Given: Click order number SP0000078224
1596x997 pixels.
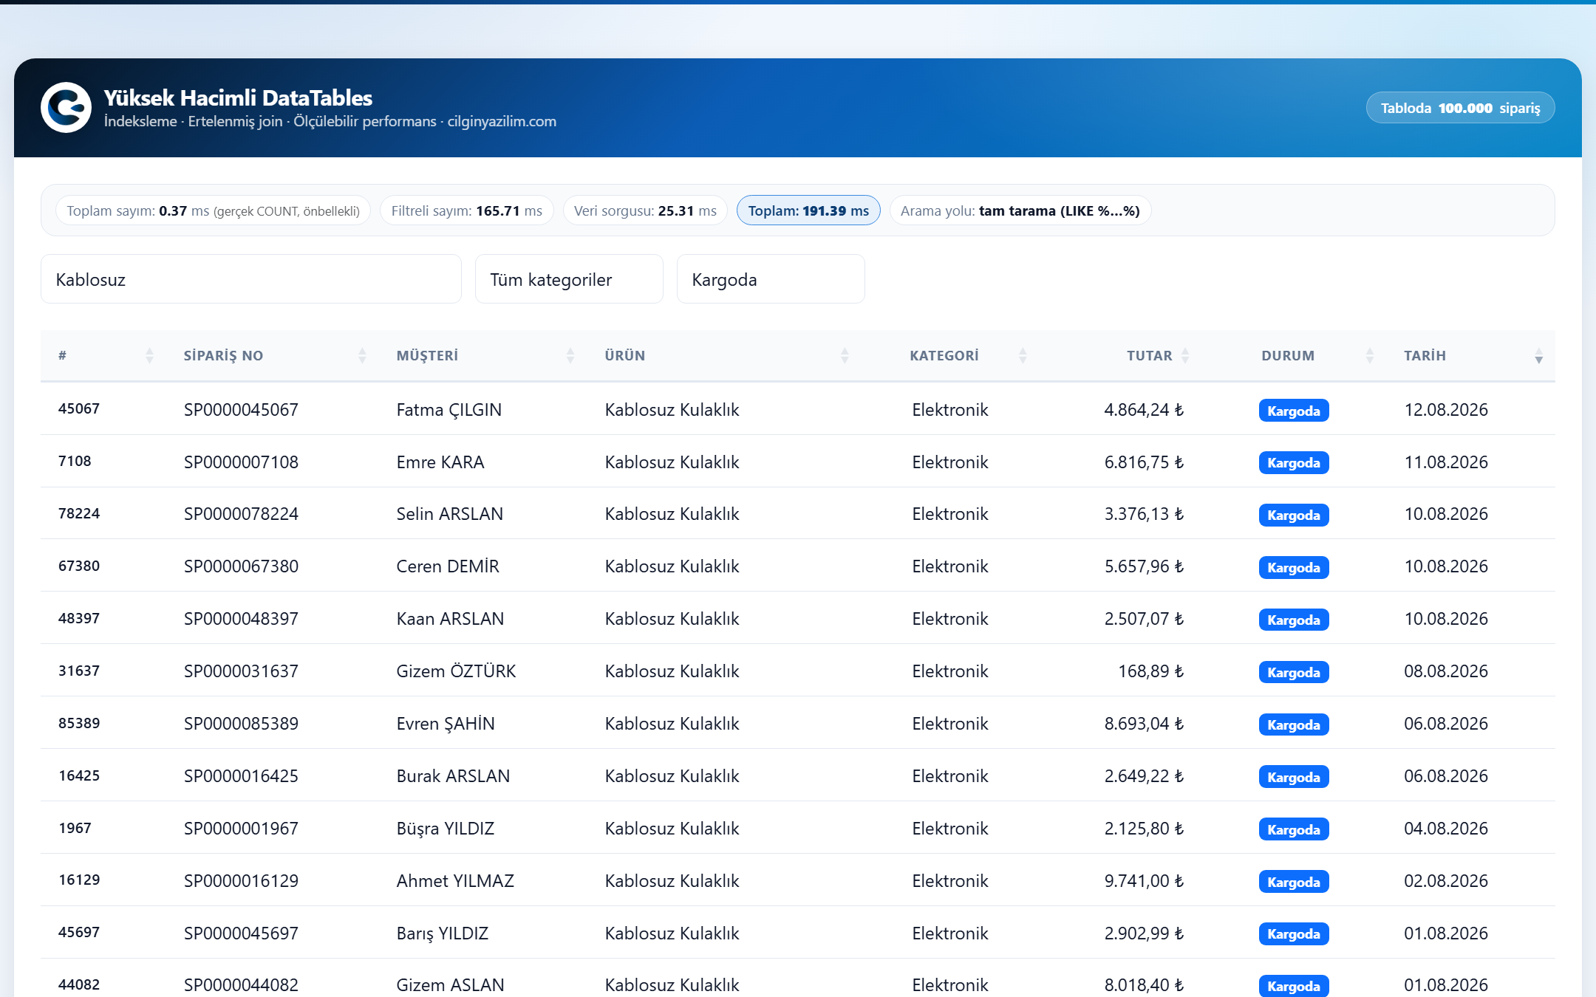Looking at the screenshot, I should pos(241,514).
